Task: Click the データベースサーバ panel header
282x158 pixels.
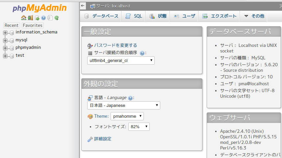Action: point(244,31)
